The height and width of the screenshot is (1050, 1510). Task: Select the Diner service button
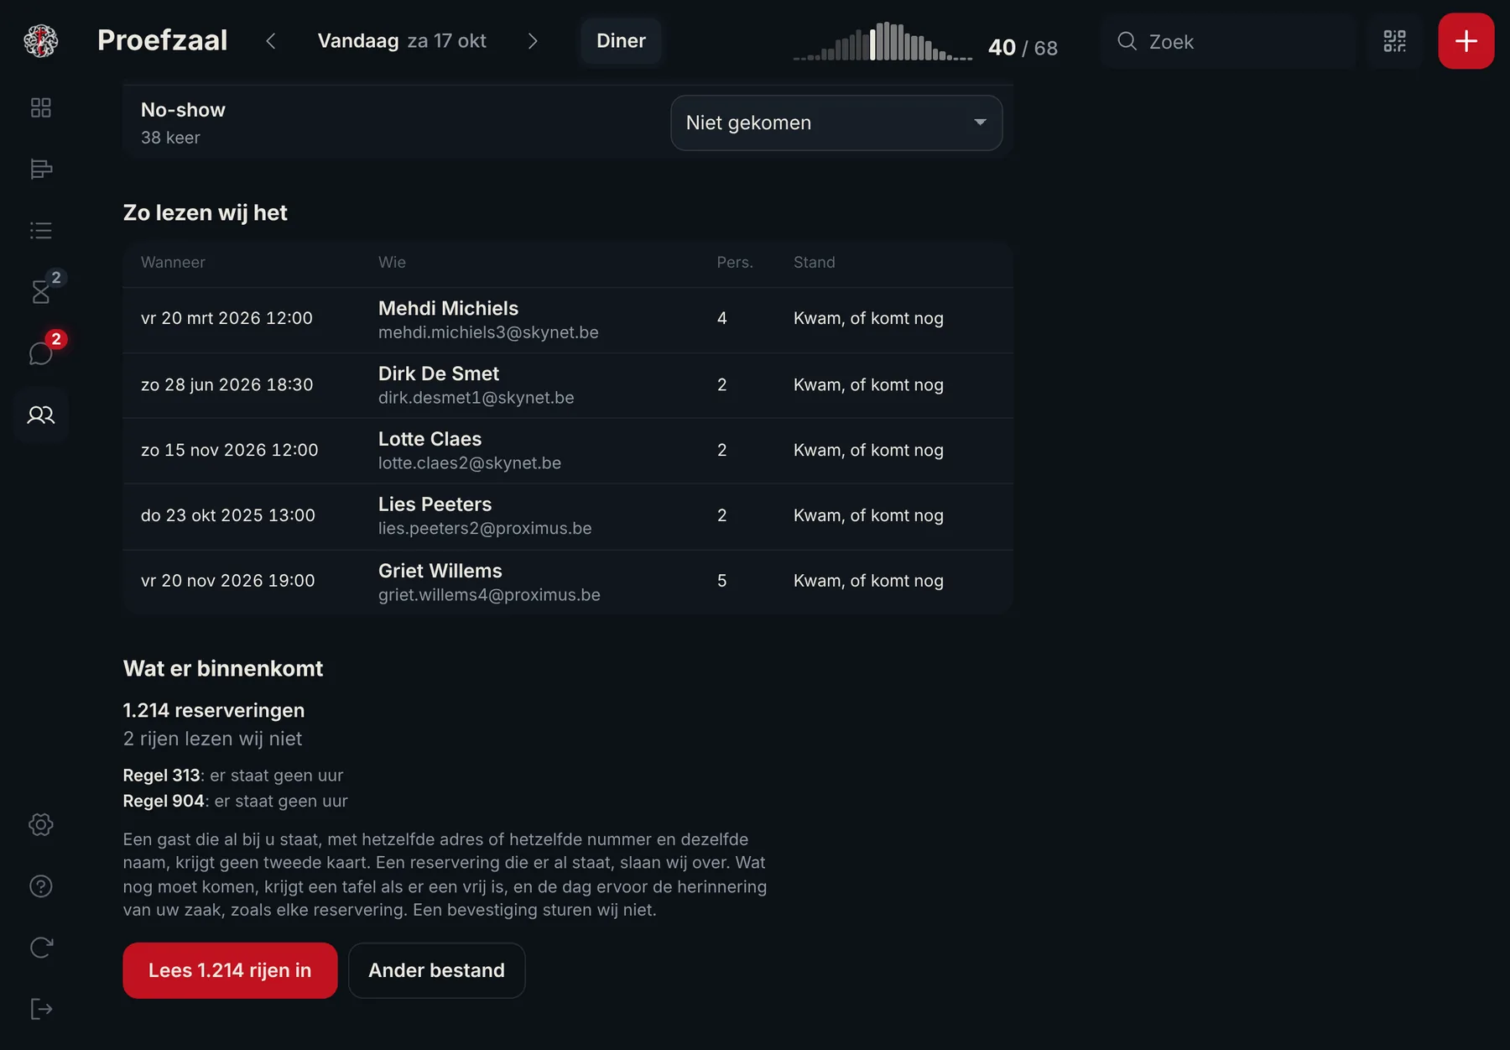click(x=621, y=41)
